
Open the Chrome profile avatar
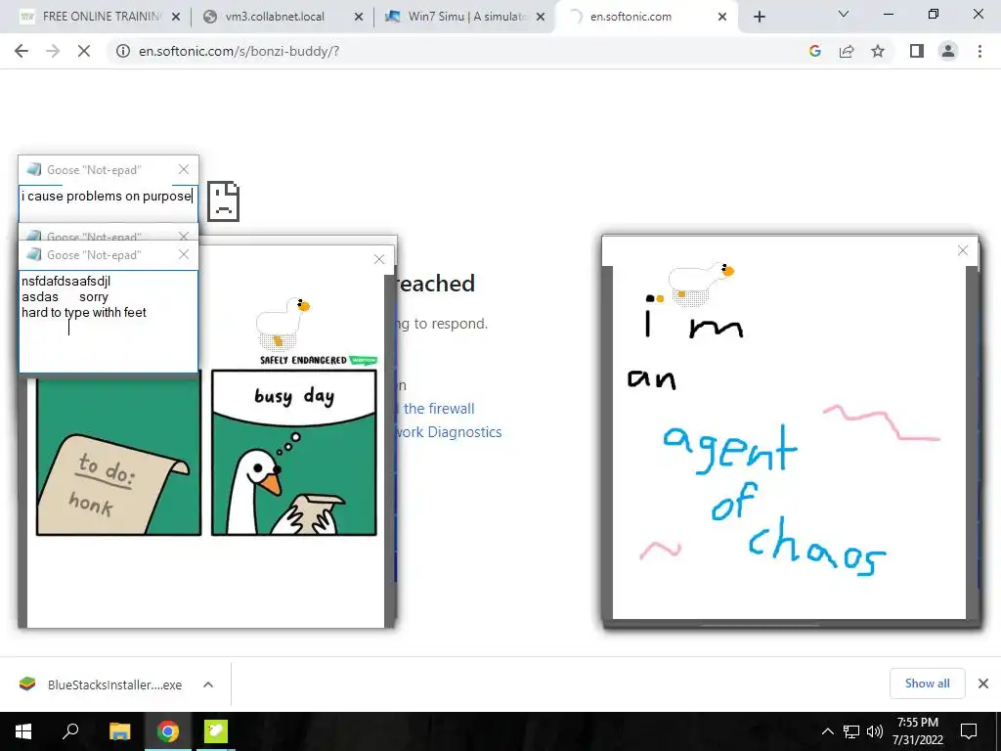(x=948, y=51)
